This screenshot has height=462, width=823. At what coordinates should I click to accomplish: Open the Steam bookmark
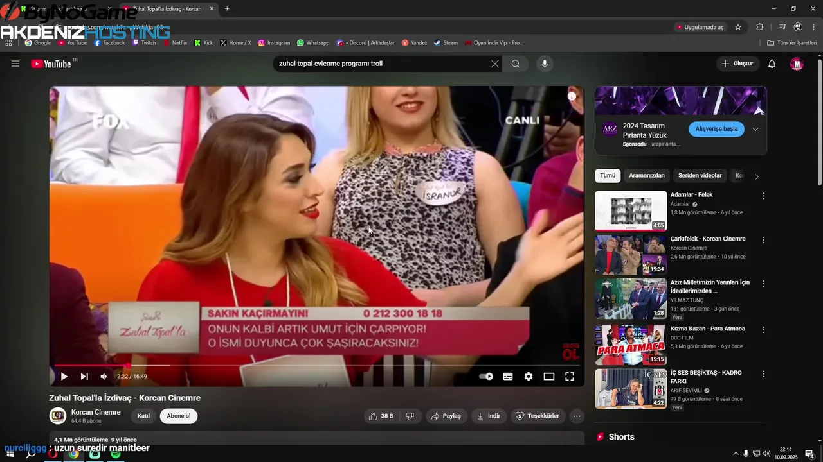coord(446,43)
